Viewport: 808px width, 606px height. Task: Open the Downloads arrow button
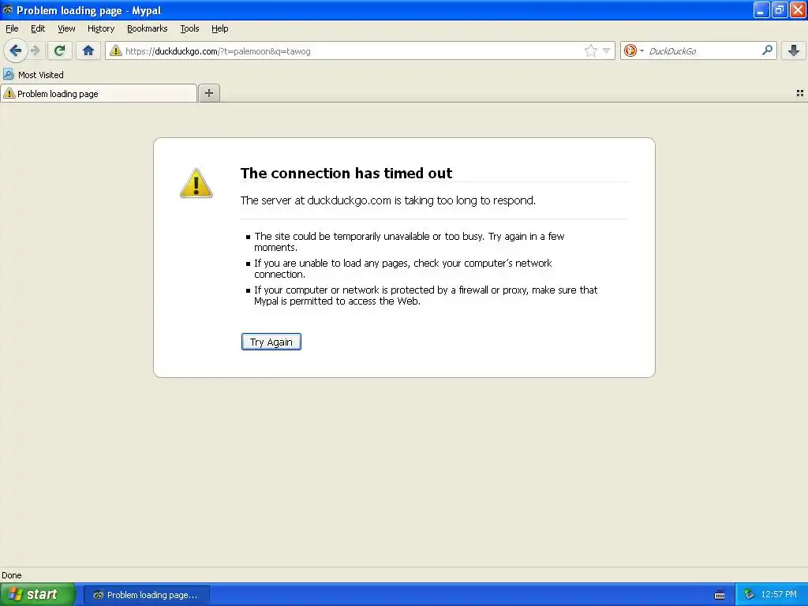pyautogui.click(x=794, y=50)
